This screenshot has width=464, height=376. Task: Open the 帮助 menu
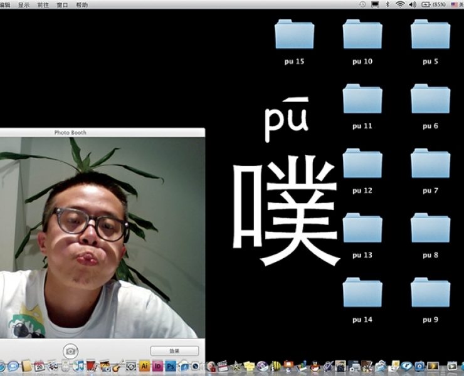click(x=82, y=4)
